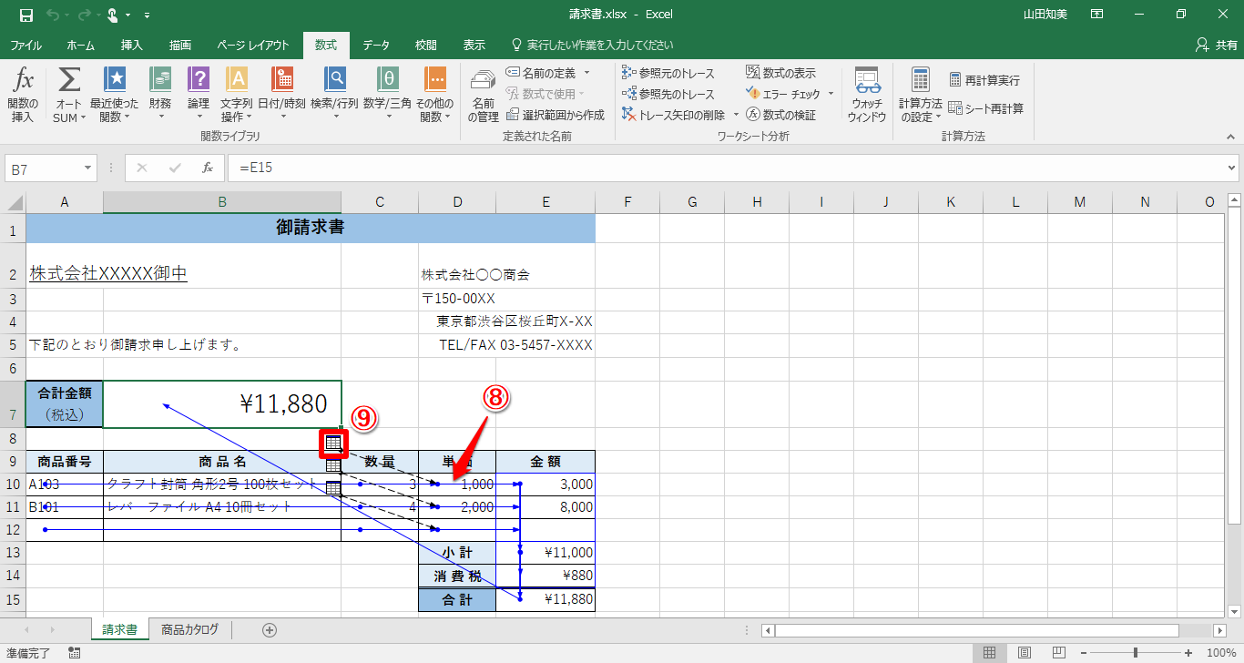The width and height of the screenshot is (1244, 663).
Task: Open the Math/Trig (数学/三角) functions list
Action: (387, 95)
